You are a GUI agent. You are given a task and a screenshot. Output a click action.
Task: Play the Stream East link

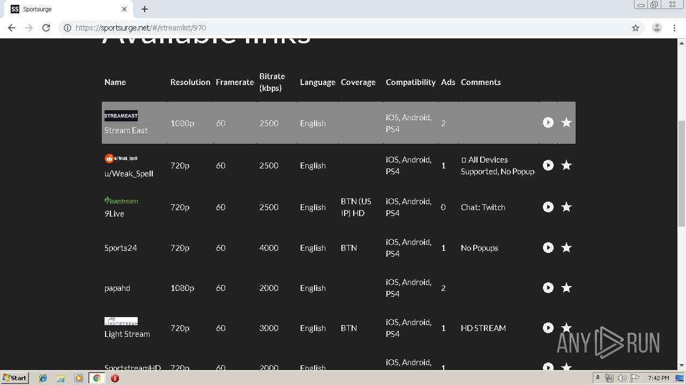[548, 122]
